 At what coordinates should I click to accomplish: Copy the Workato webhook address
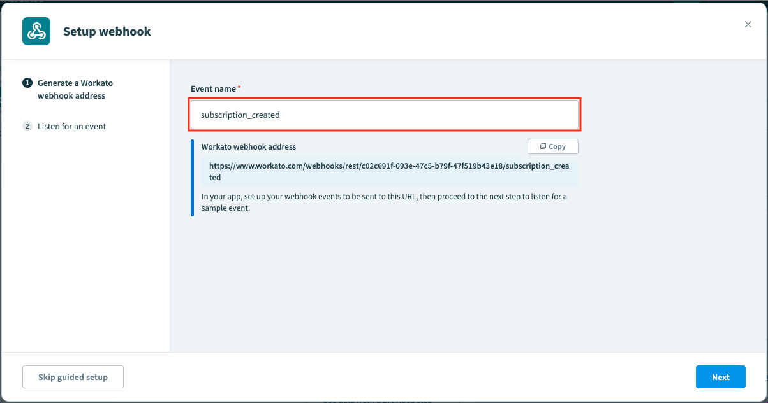(553, 146)
